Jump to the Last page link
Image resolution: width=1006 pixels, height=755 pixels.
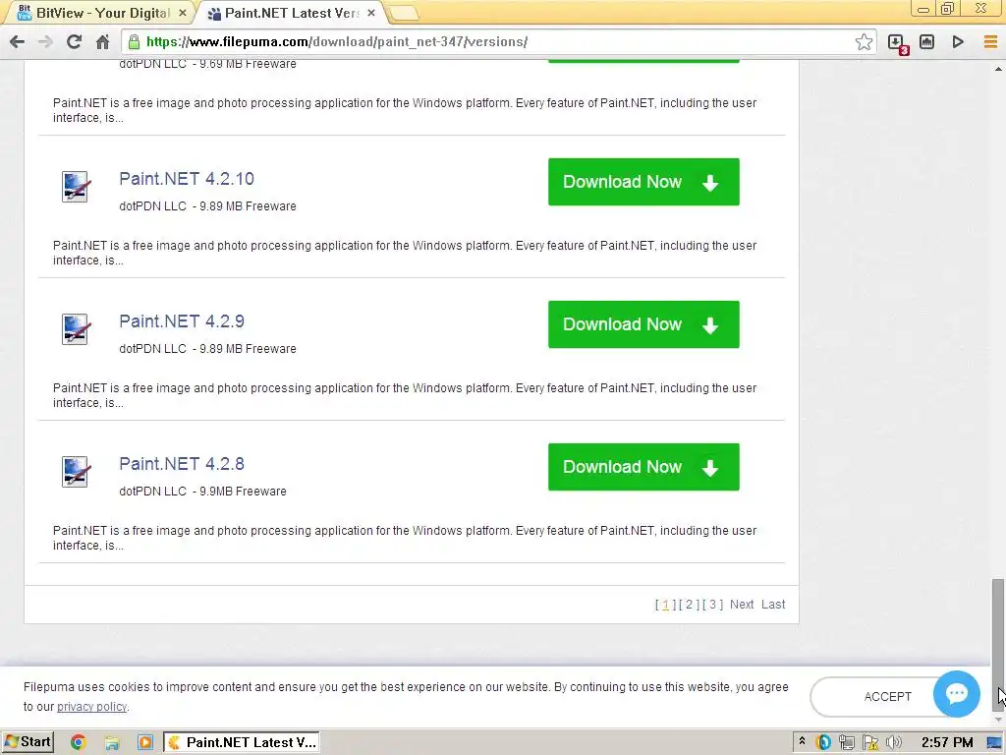click(773, 605)
